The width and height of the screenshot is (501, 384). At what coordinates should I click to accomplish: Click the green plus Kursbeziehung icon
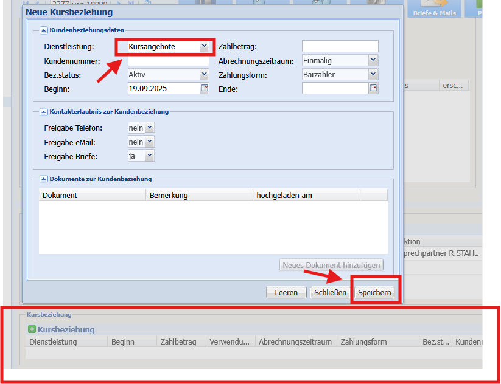(32, 329)
